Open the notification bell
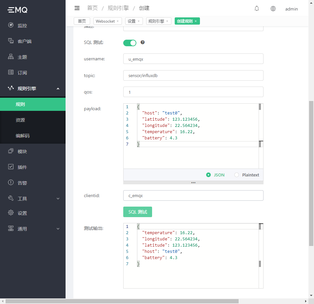This screenshot has height=304, width=314. coord(257,9)
